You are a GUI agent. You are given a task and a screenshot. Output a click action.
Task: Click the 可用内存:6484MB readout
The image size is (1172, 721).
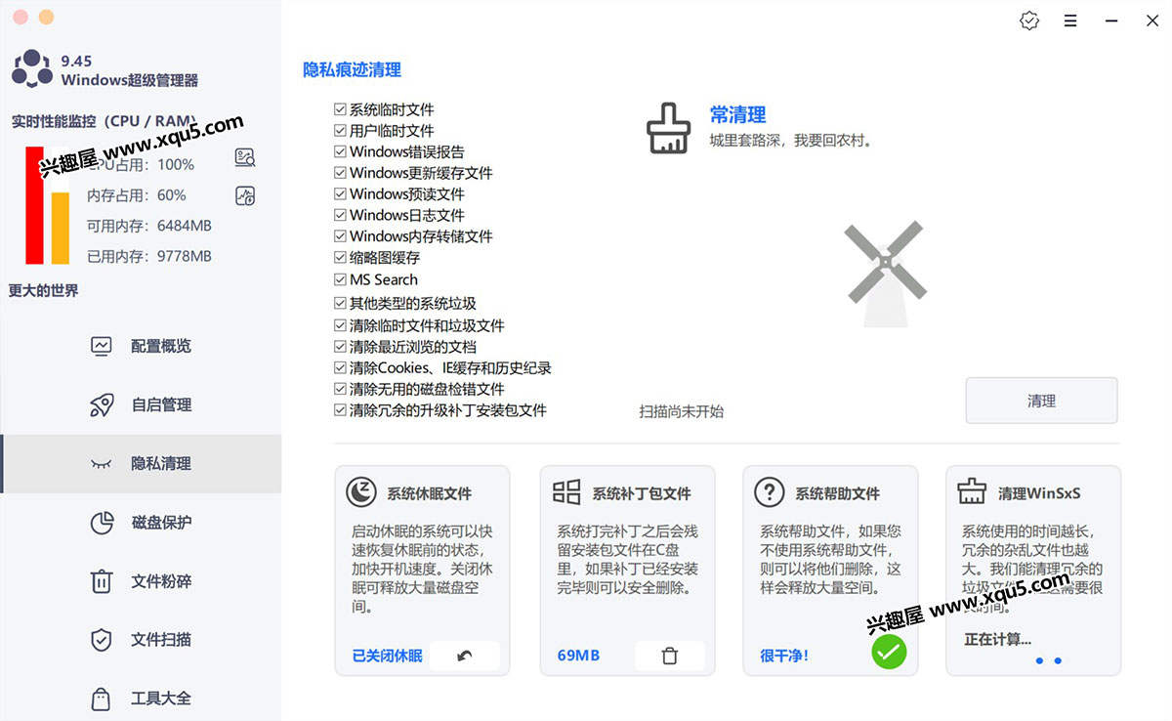pyautogui.click(x=148, y=226)
